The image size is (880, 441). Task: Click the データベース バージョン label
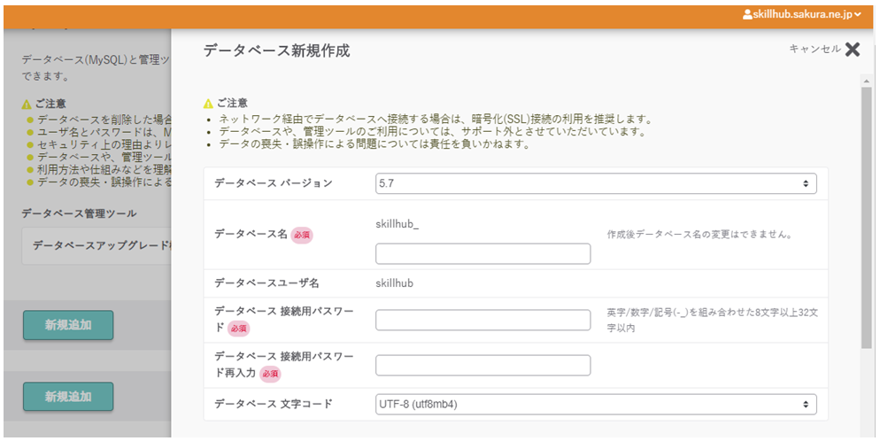(x=274, y=183)
